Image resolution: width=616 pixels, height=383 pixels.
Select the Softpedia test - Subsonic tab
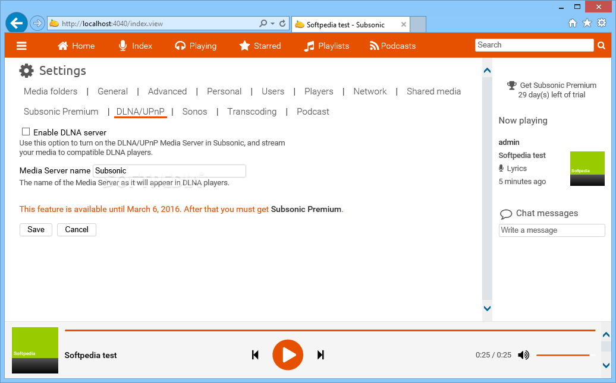pyautogui.click(x=351, y=24)
